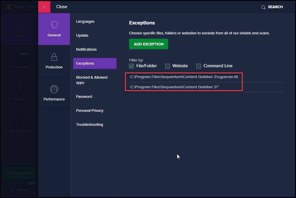Screen dimensions: 296x198
Task: Open the Troubleshooting settings page
Action: [x=89, y=124]
